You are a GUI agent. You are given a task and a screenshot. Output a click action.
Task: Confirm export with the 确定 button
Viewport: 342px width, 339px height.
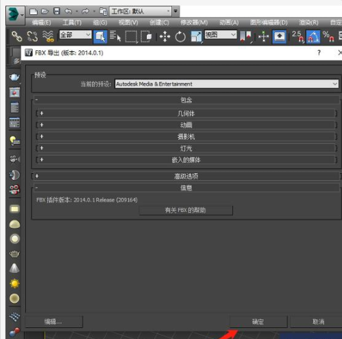[258, 322]
